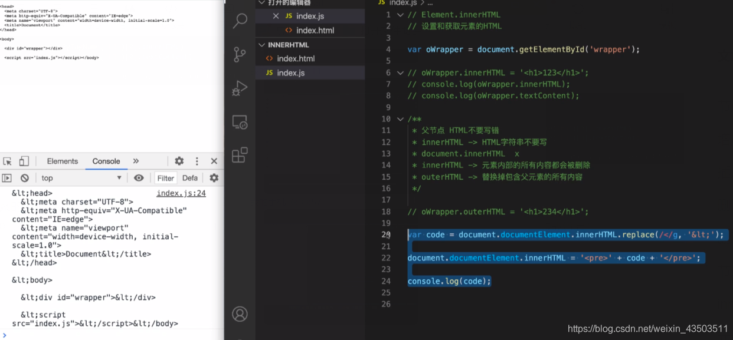733x340 pixels.
Task: Open the Default levels dropdown
Action: pos(190,178)
